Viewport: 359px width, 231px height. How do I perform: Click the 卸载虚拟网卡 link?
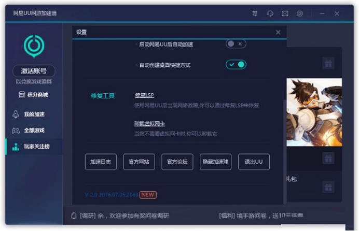pos(149,124)
